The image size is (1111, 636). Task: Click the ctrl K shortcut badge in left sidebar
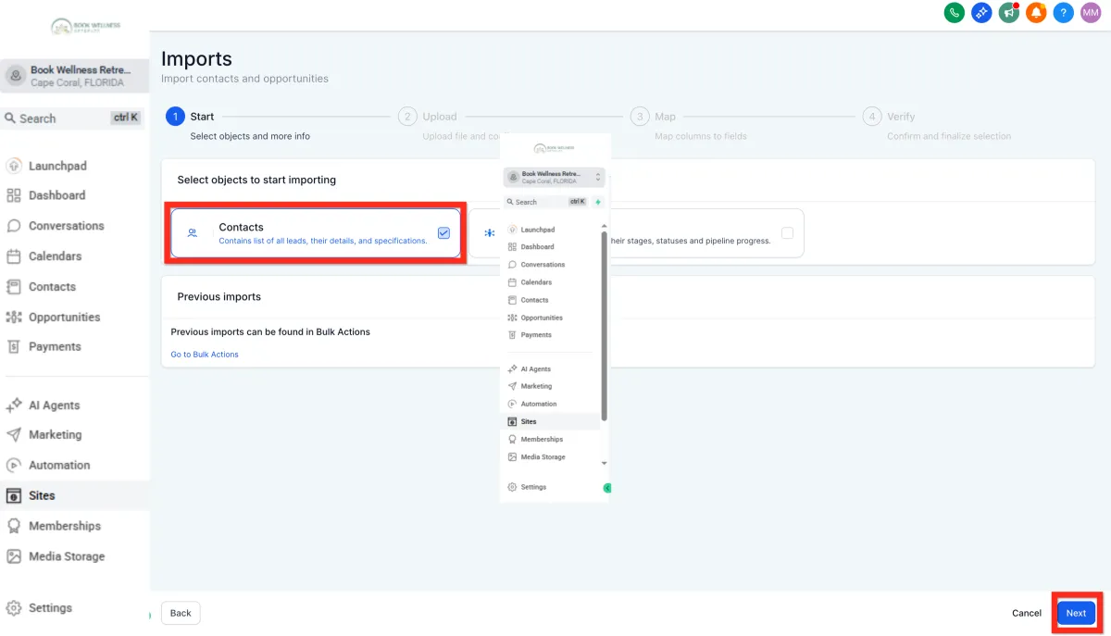tap(125, 118)
